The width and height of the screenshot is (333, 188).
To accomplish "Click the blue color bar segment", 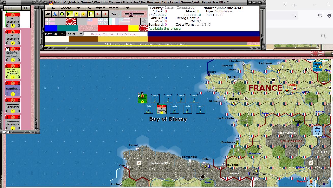I will 51,28.
